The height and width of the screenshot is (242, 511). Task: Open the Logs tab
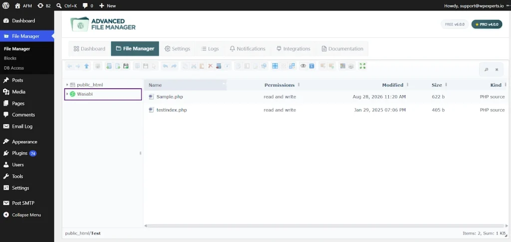tap(210, 49)
